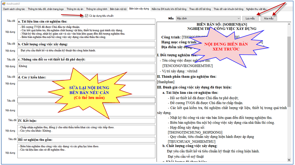Open the 'Biên bản nội bộ' tab
Viewport: 295px width, 165px height.
tap(118, 9)
